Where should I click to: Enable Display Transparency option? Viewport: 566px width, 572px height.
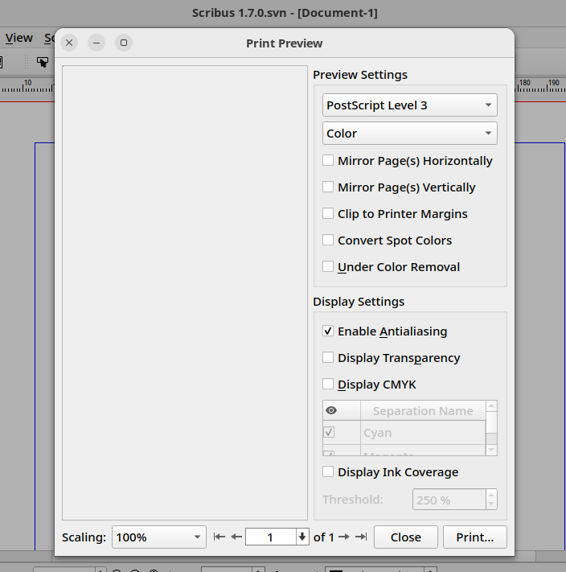pos(328,357)
